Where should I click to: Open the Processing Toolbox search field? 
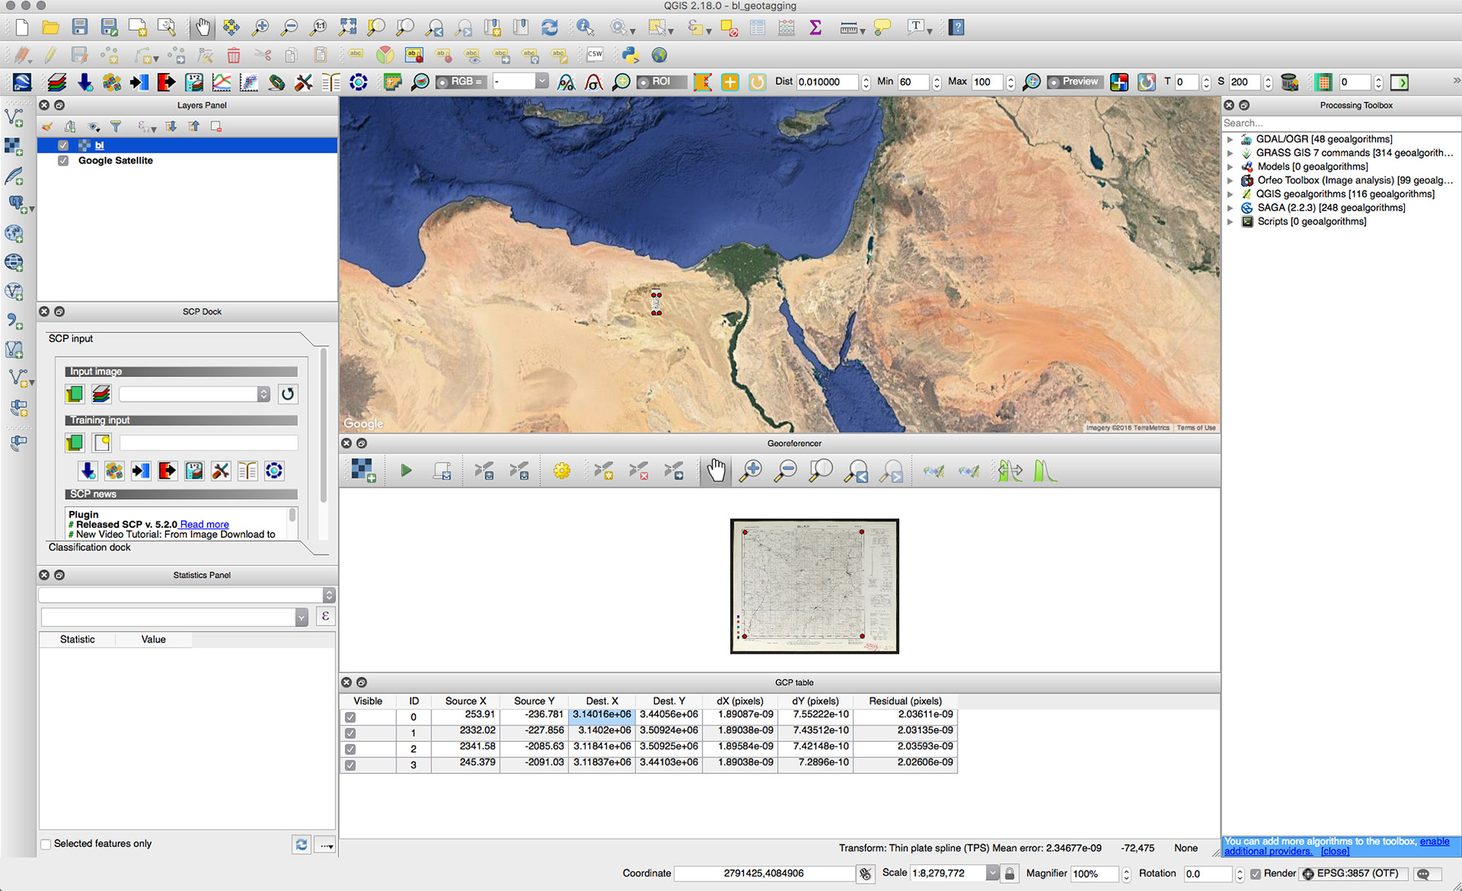[x=1341, y=122]
